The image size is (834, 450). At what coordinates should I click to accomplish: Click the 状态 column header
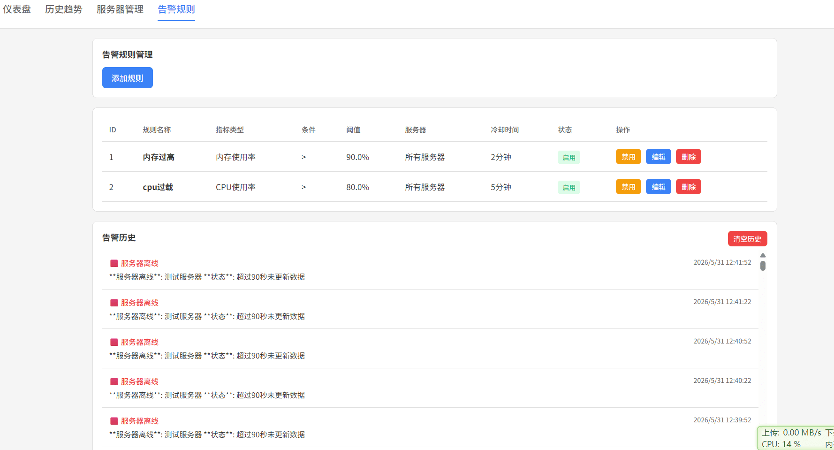tap(565, 130)
